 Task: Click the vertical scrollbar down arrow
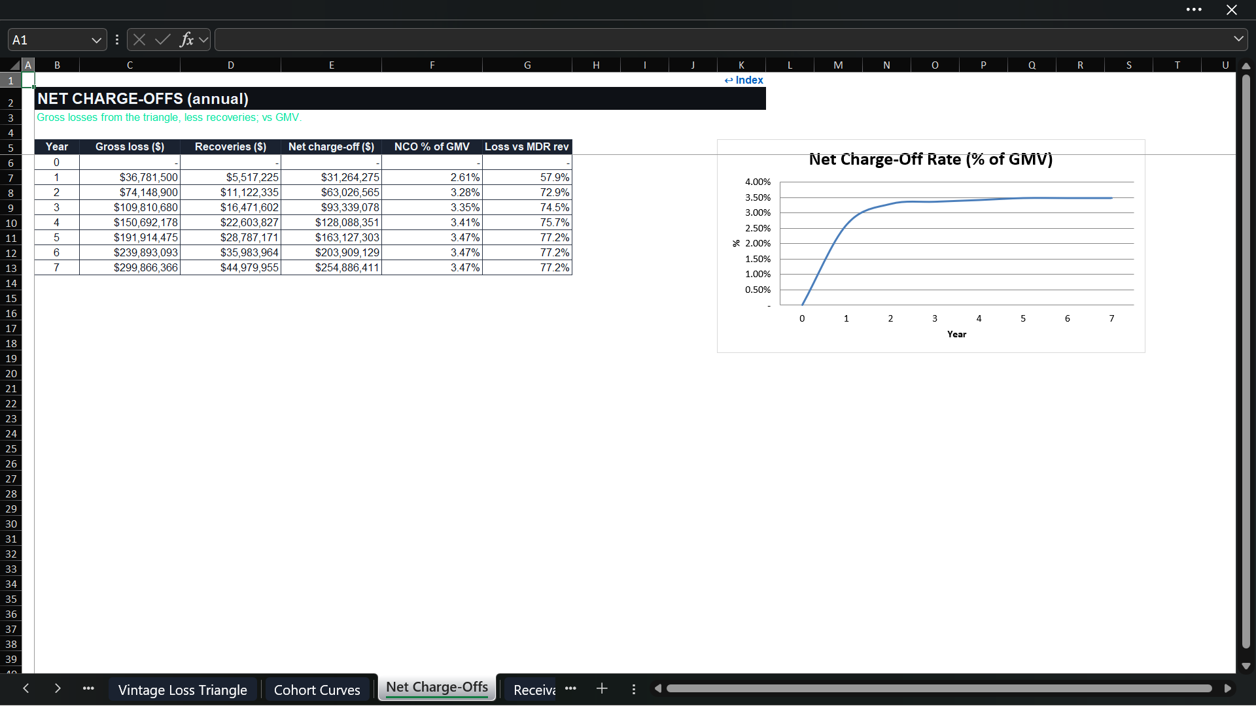click(1246, 666)
